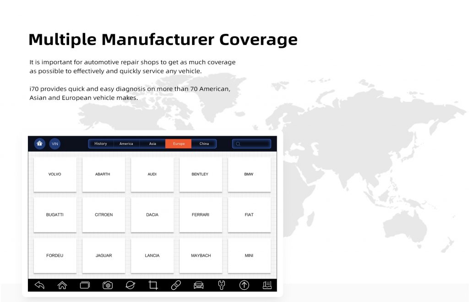The height and width of the screenshot is (302, 469).
Task: Choose the MAYBACH make tile
Action: 201,256
